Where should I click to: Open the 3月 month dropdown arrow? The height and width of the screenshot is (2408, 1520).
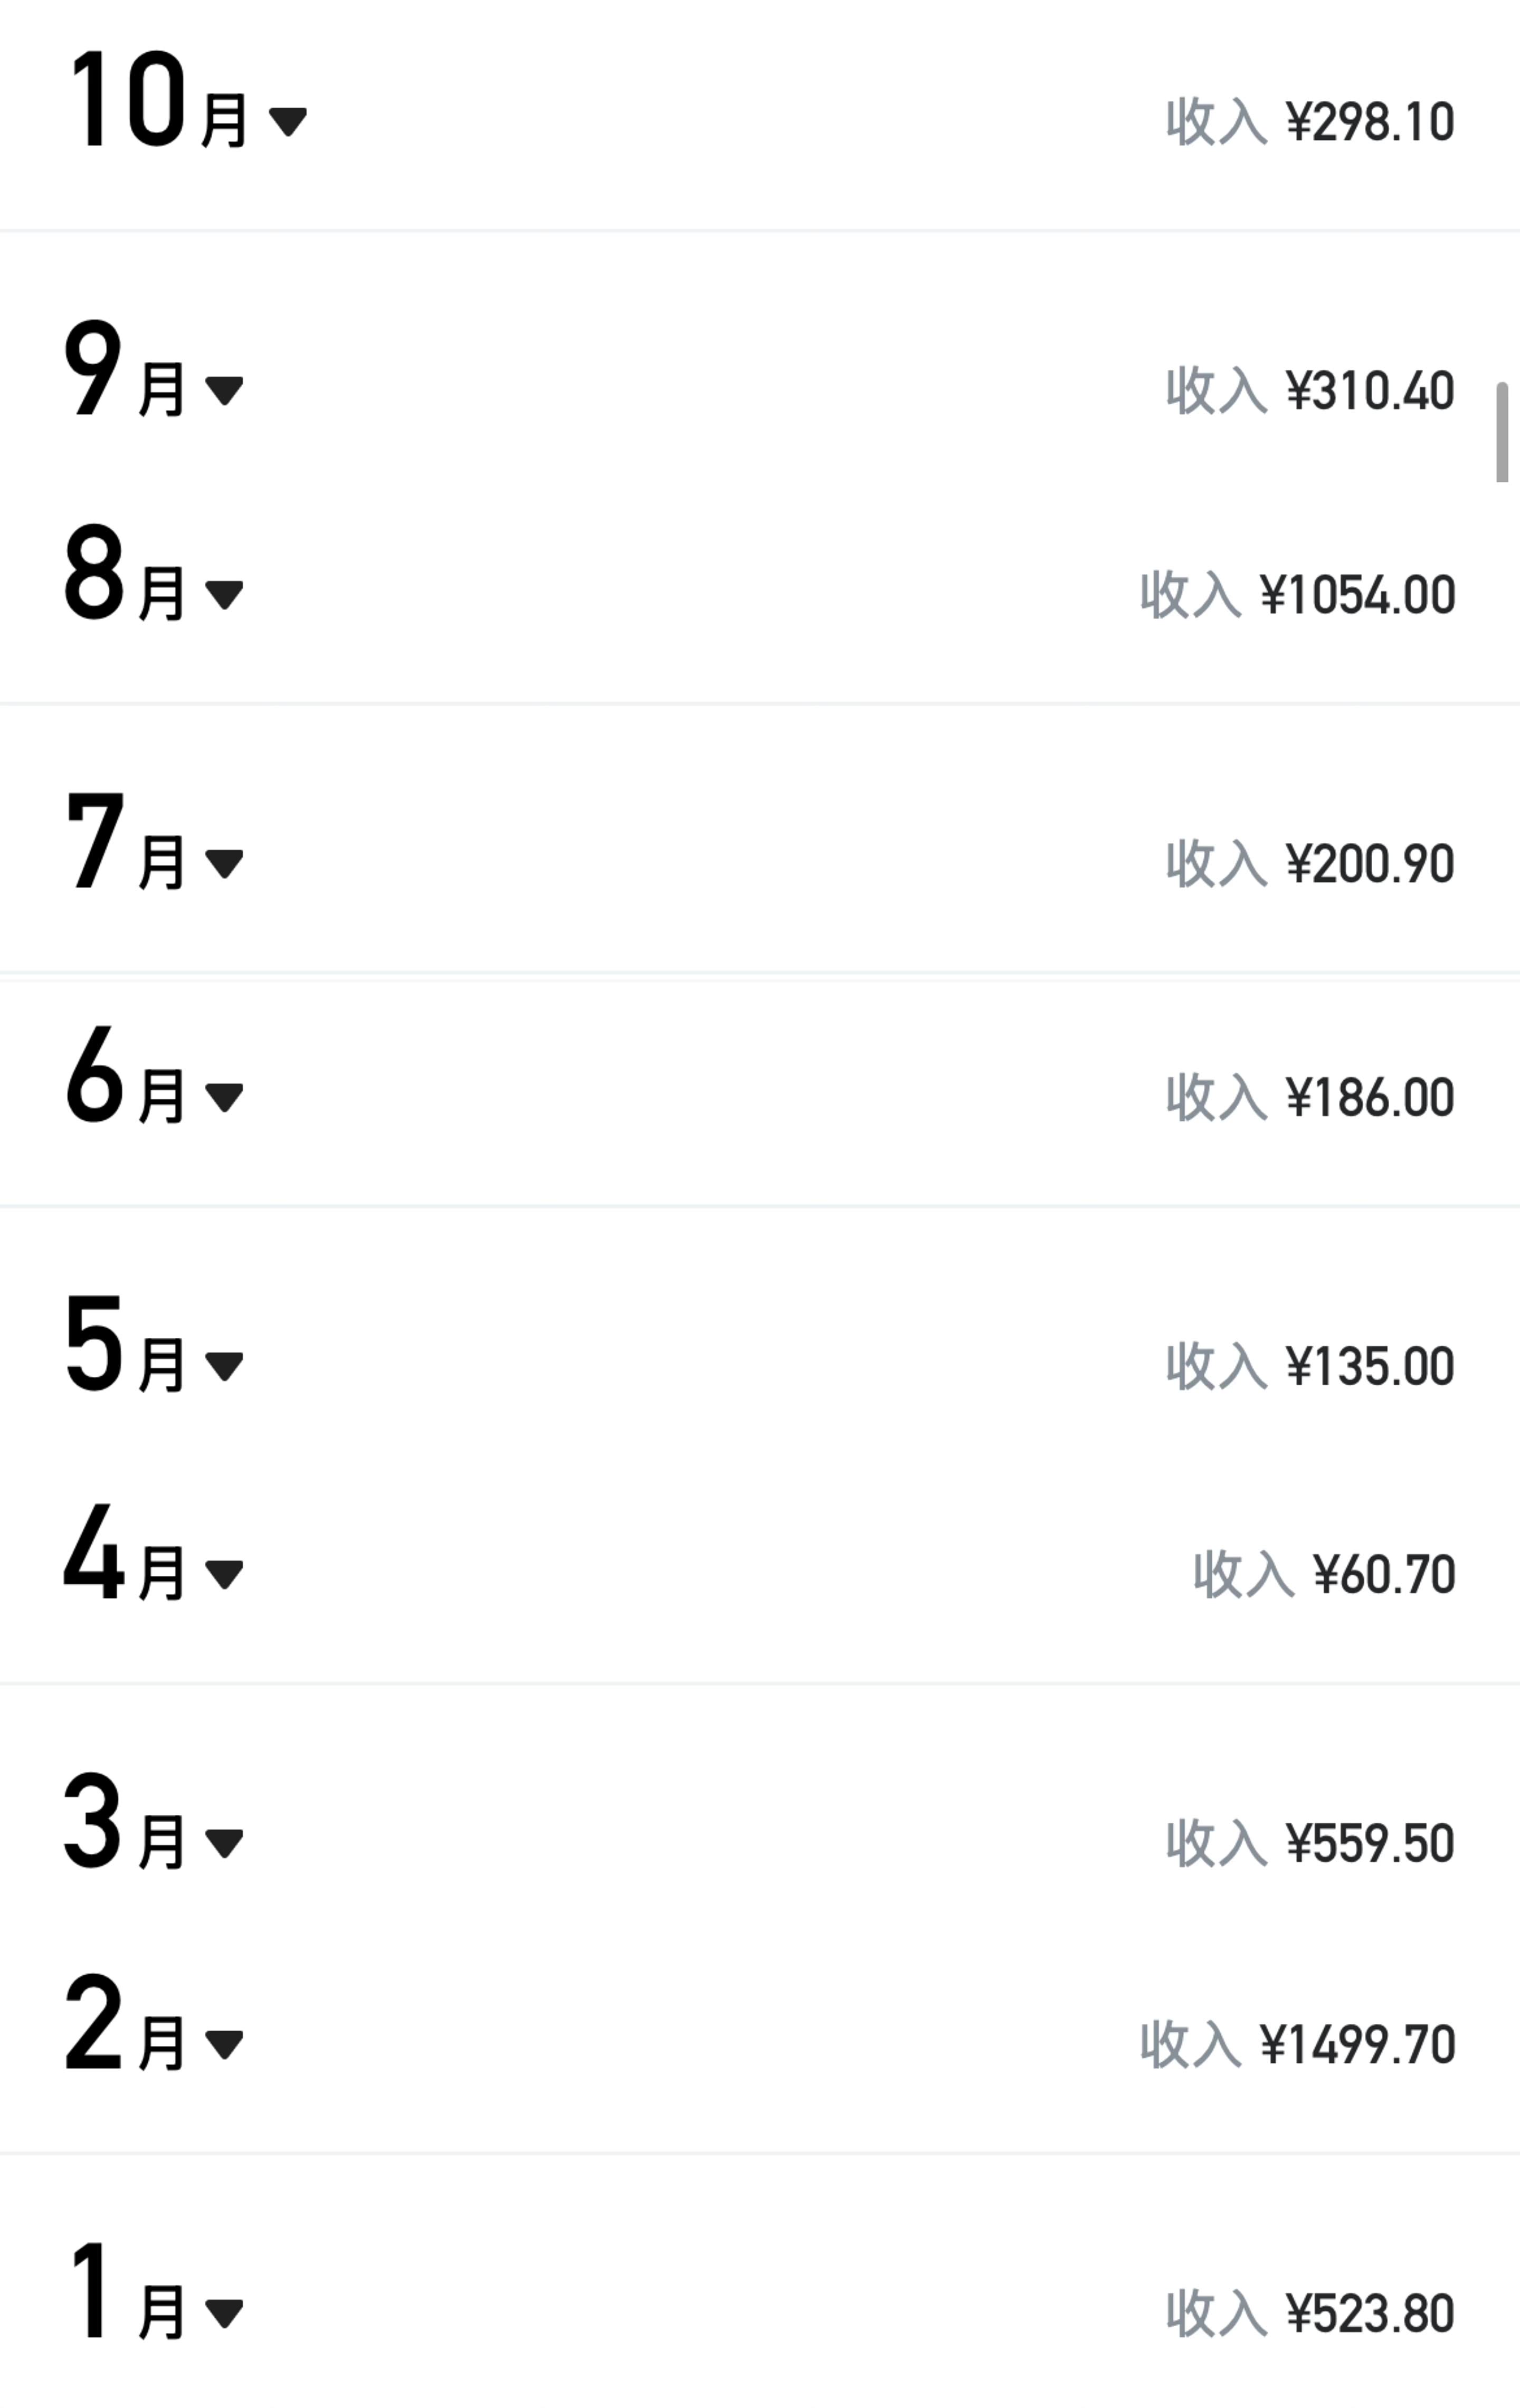coord(224,1843)
